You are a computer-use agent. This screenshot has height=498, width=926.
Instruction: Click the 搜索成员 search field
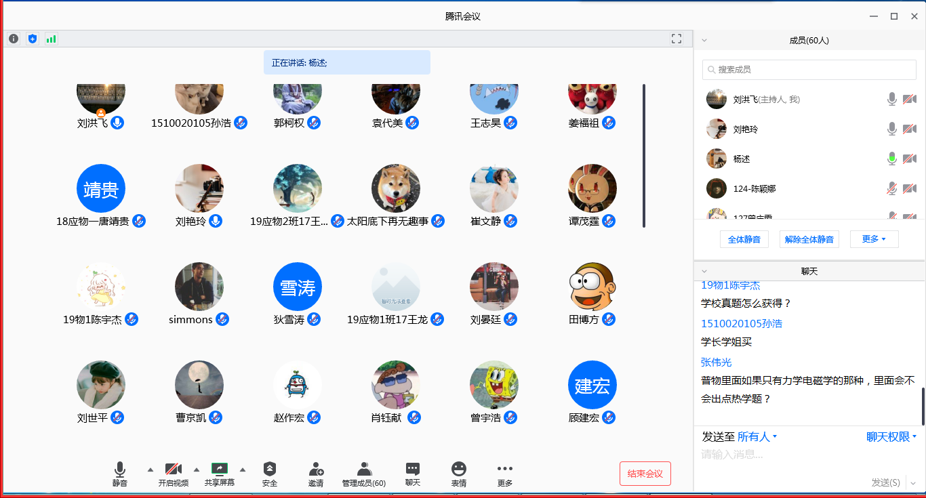[x=809, y=69]
